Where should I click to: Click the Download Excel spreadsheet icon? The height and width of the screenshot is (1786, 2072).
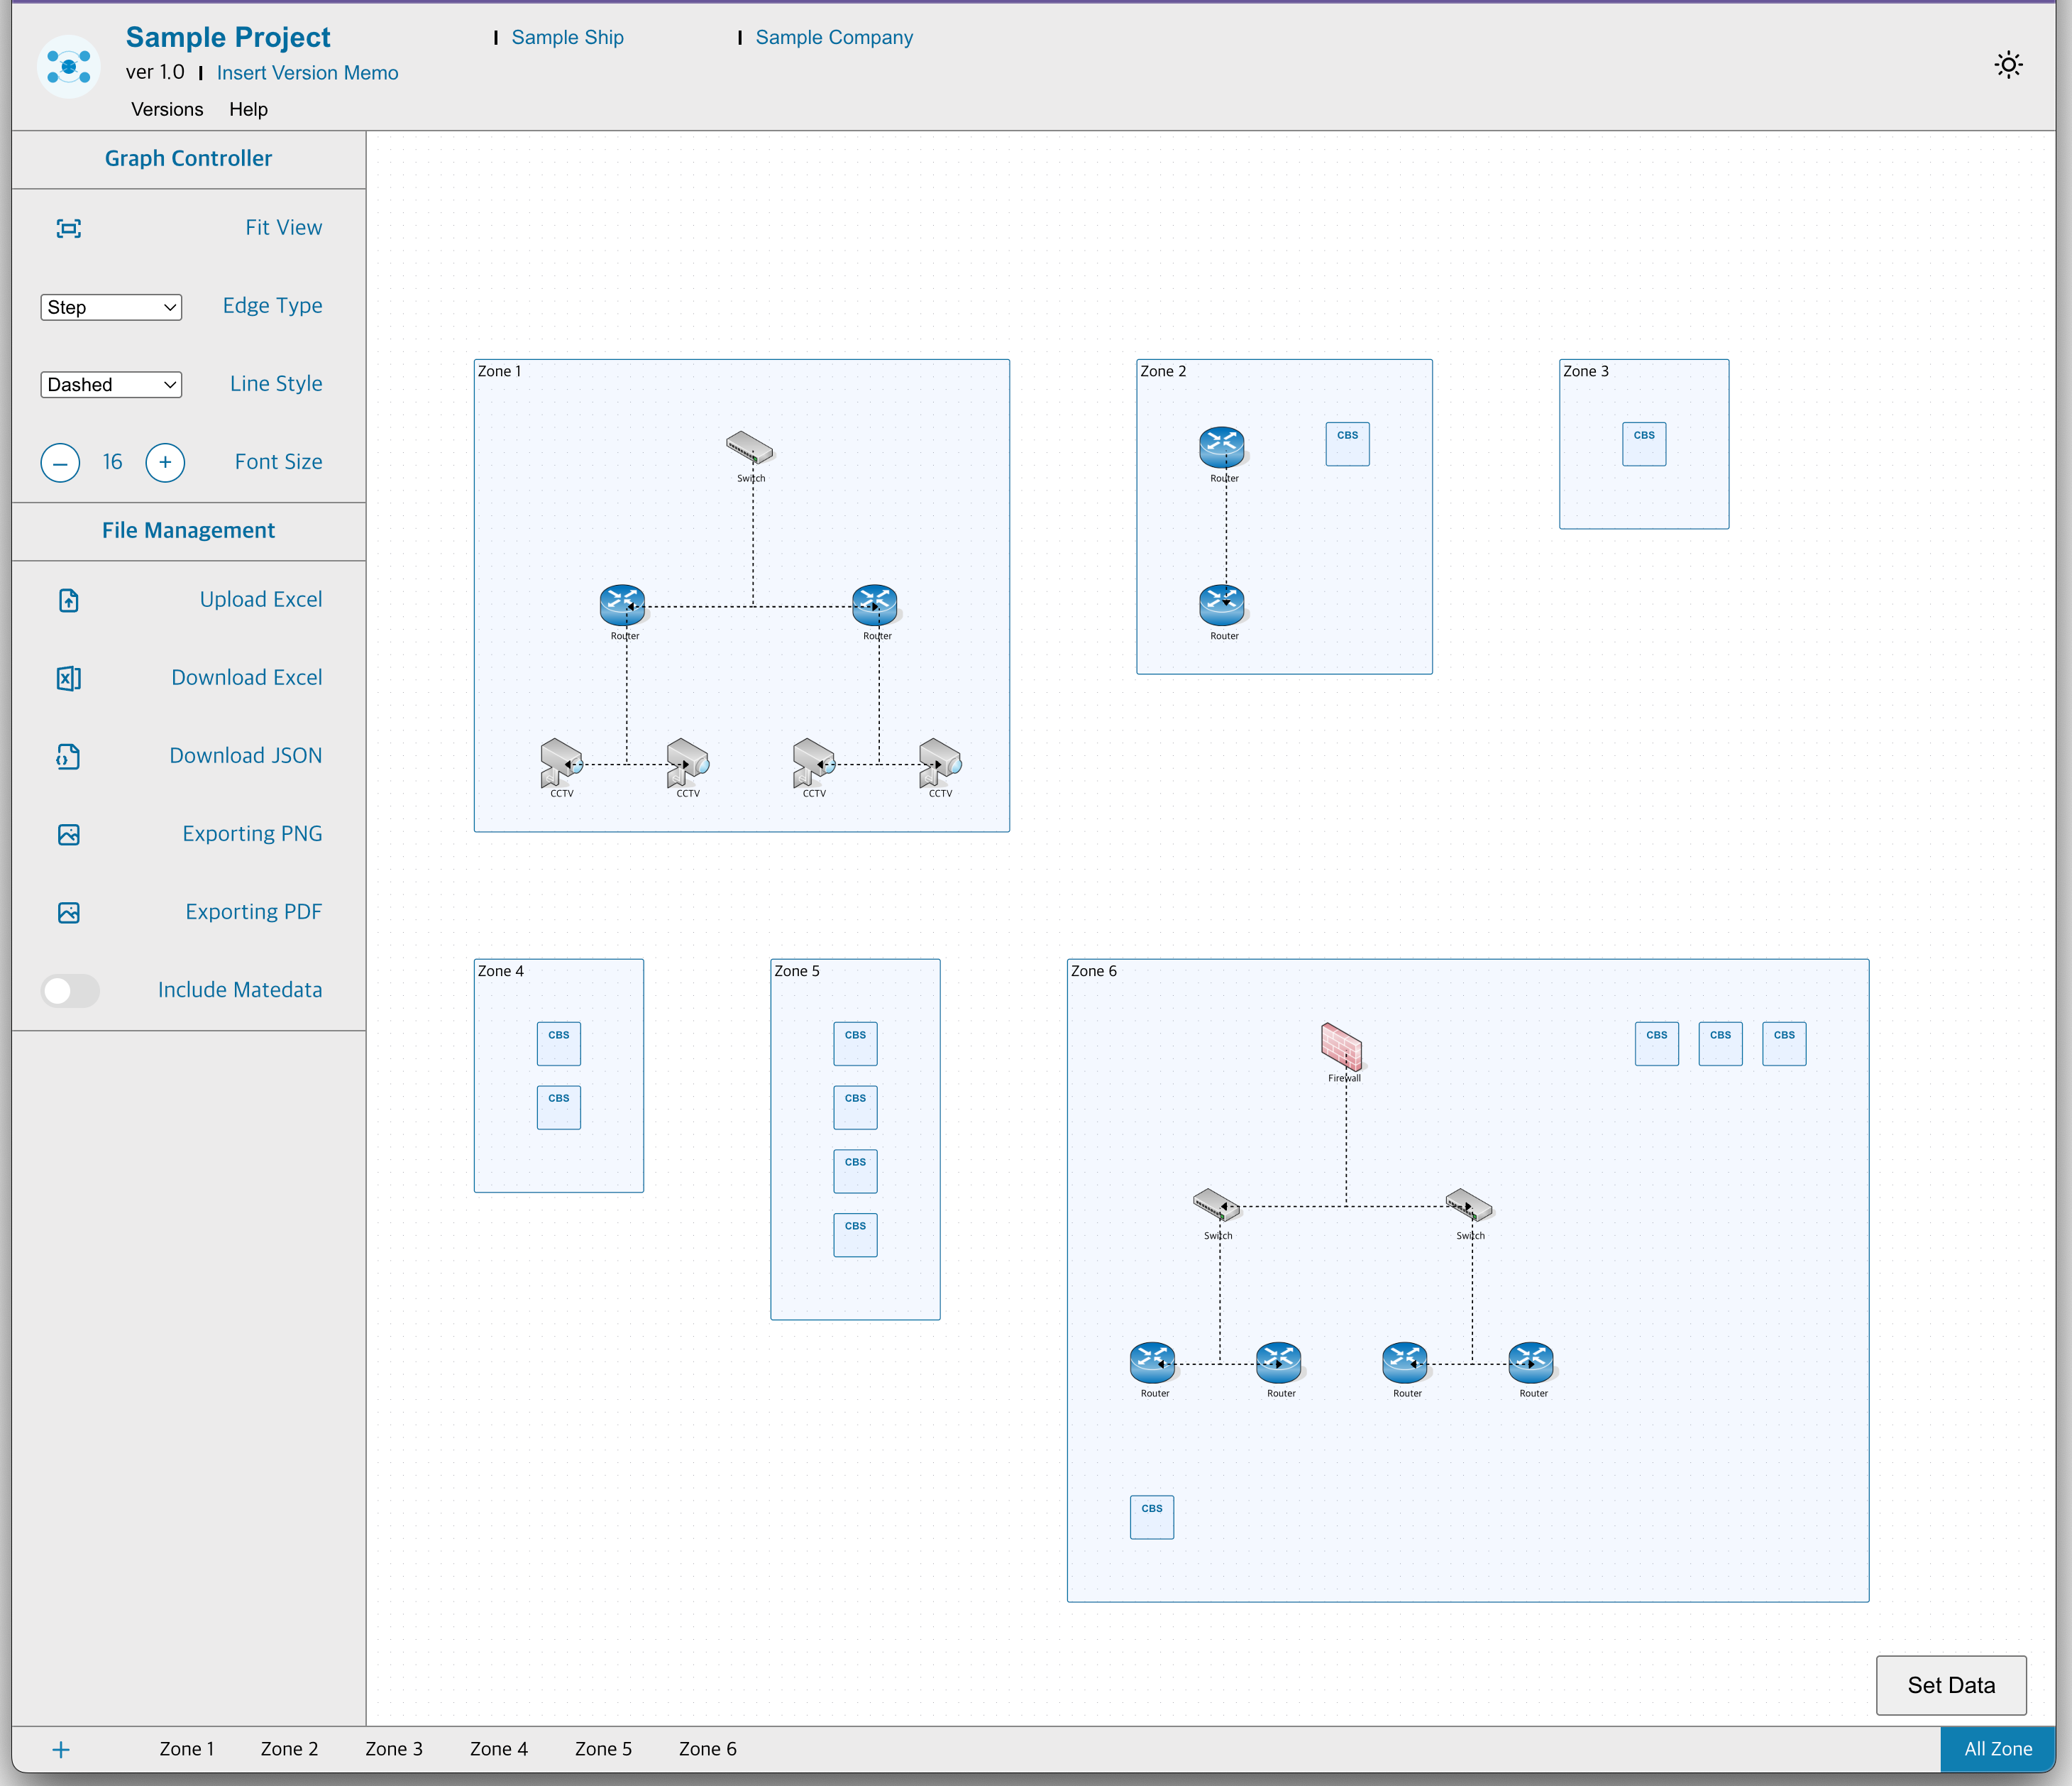click(x=68, y=679)
